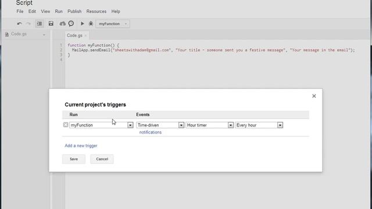Select Code.gs in the file sidebar
Viewport: 372px width, 209px height.
tap(19, 34)
